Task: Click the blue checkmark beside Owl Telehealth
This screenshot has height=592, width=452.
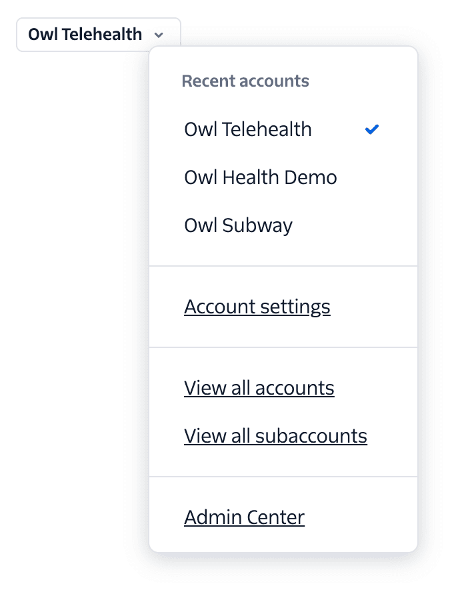Action: point(371,129)
